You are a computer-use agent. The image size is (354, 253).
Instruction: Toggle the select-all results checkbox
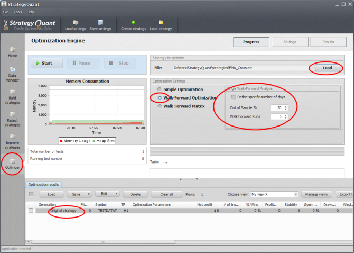31,194
